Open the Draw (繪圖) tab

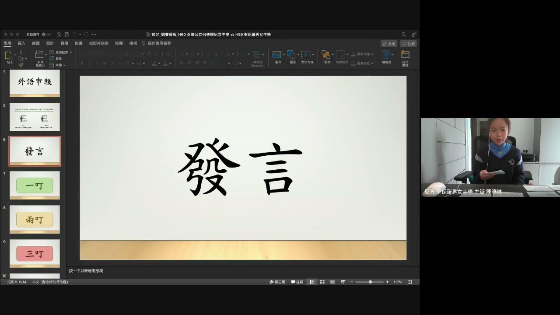36,43
